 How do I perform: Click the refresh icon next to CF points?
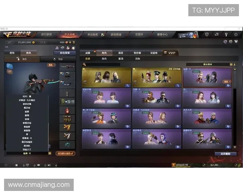pyautogui.click(x=74, y=42)
